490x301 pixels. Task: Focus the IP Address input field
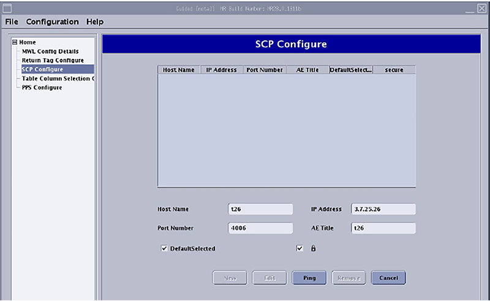pos(383,209)
